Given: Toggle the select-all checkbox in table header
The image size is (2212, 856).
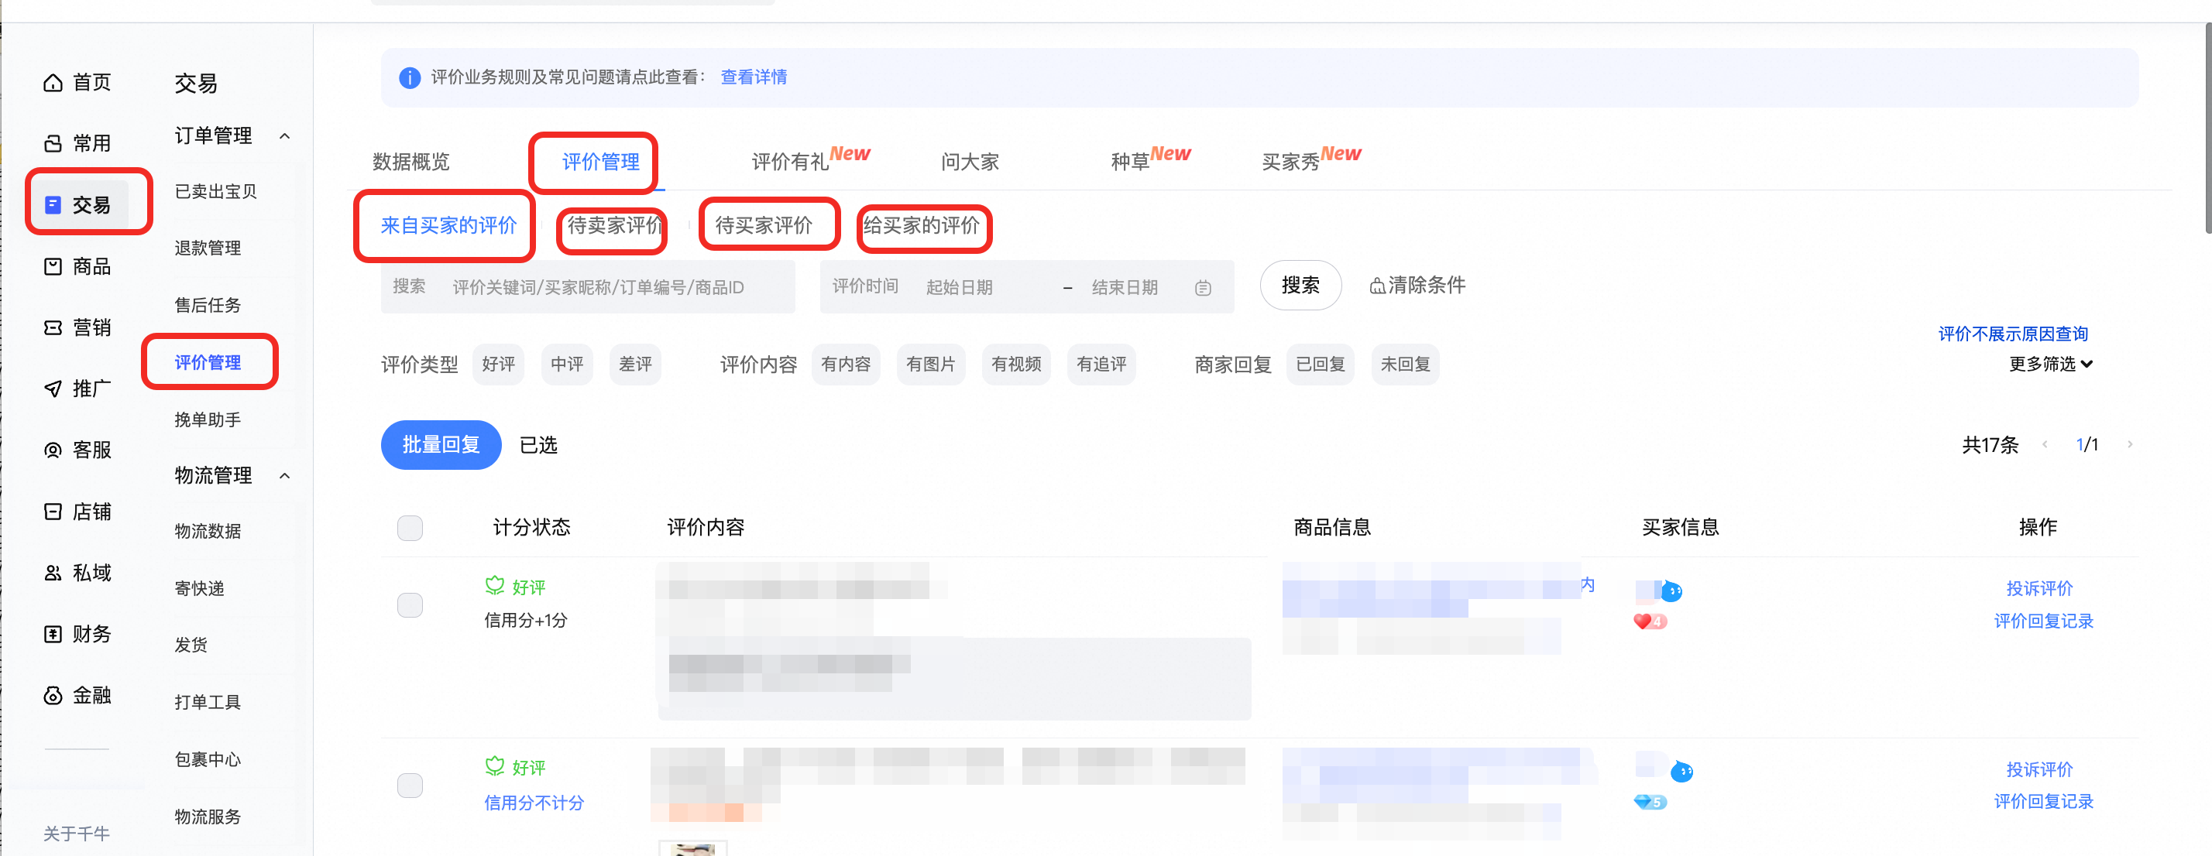Looking at the screenshot, I should click(x=410, y=528).
